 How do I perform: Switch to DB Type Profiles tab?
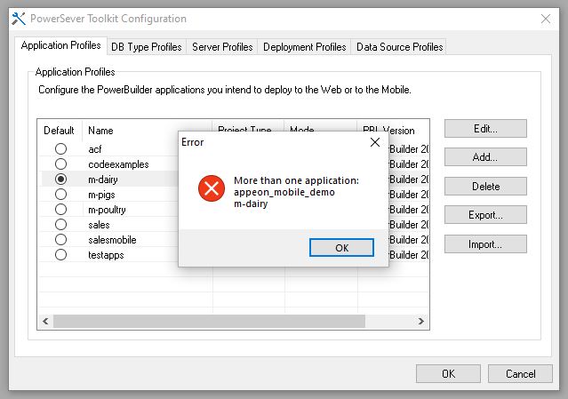coord(146,47)
